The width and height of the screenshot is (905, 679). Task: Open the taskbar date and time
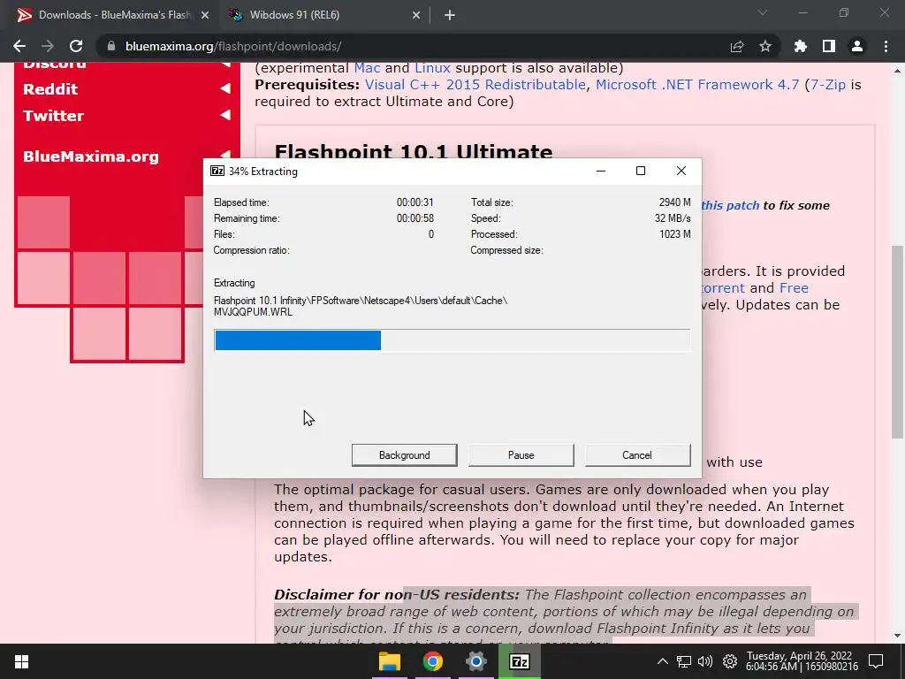[802, 661]
